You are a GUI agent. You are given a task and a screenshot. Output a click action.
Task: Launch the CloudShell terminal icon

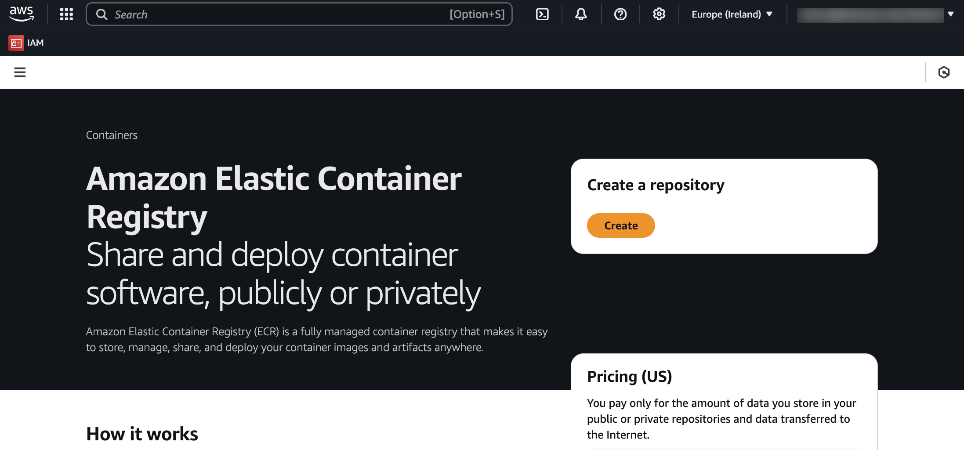(542, 15)
